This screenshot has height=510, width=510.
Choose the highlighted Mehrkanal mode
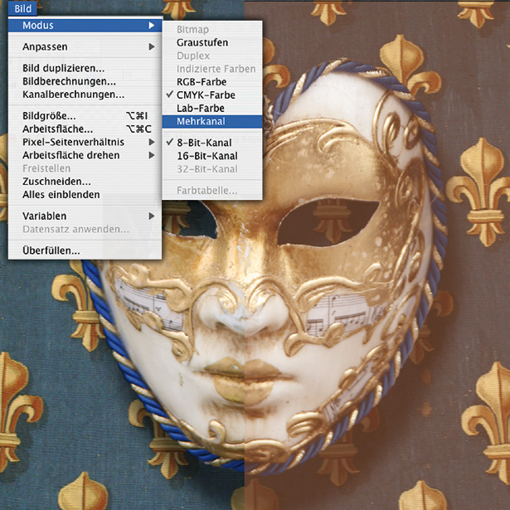coord(212,121)
